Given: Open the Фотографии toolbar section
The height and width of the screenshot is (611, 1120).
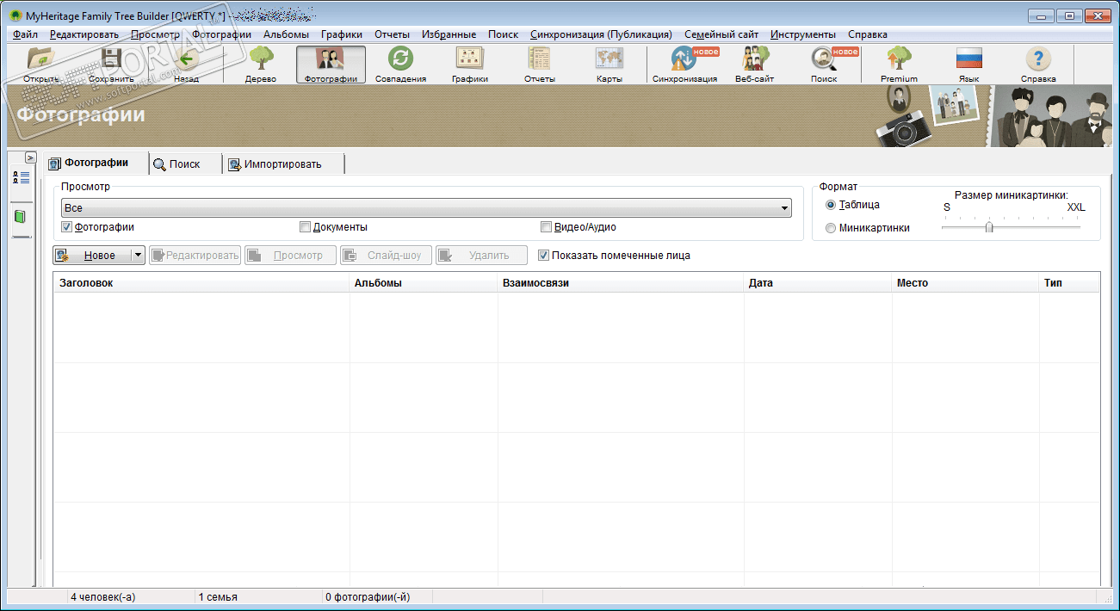Looking at the screenshot, I should click(x=331, y=65).
